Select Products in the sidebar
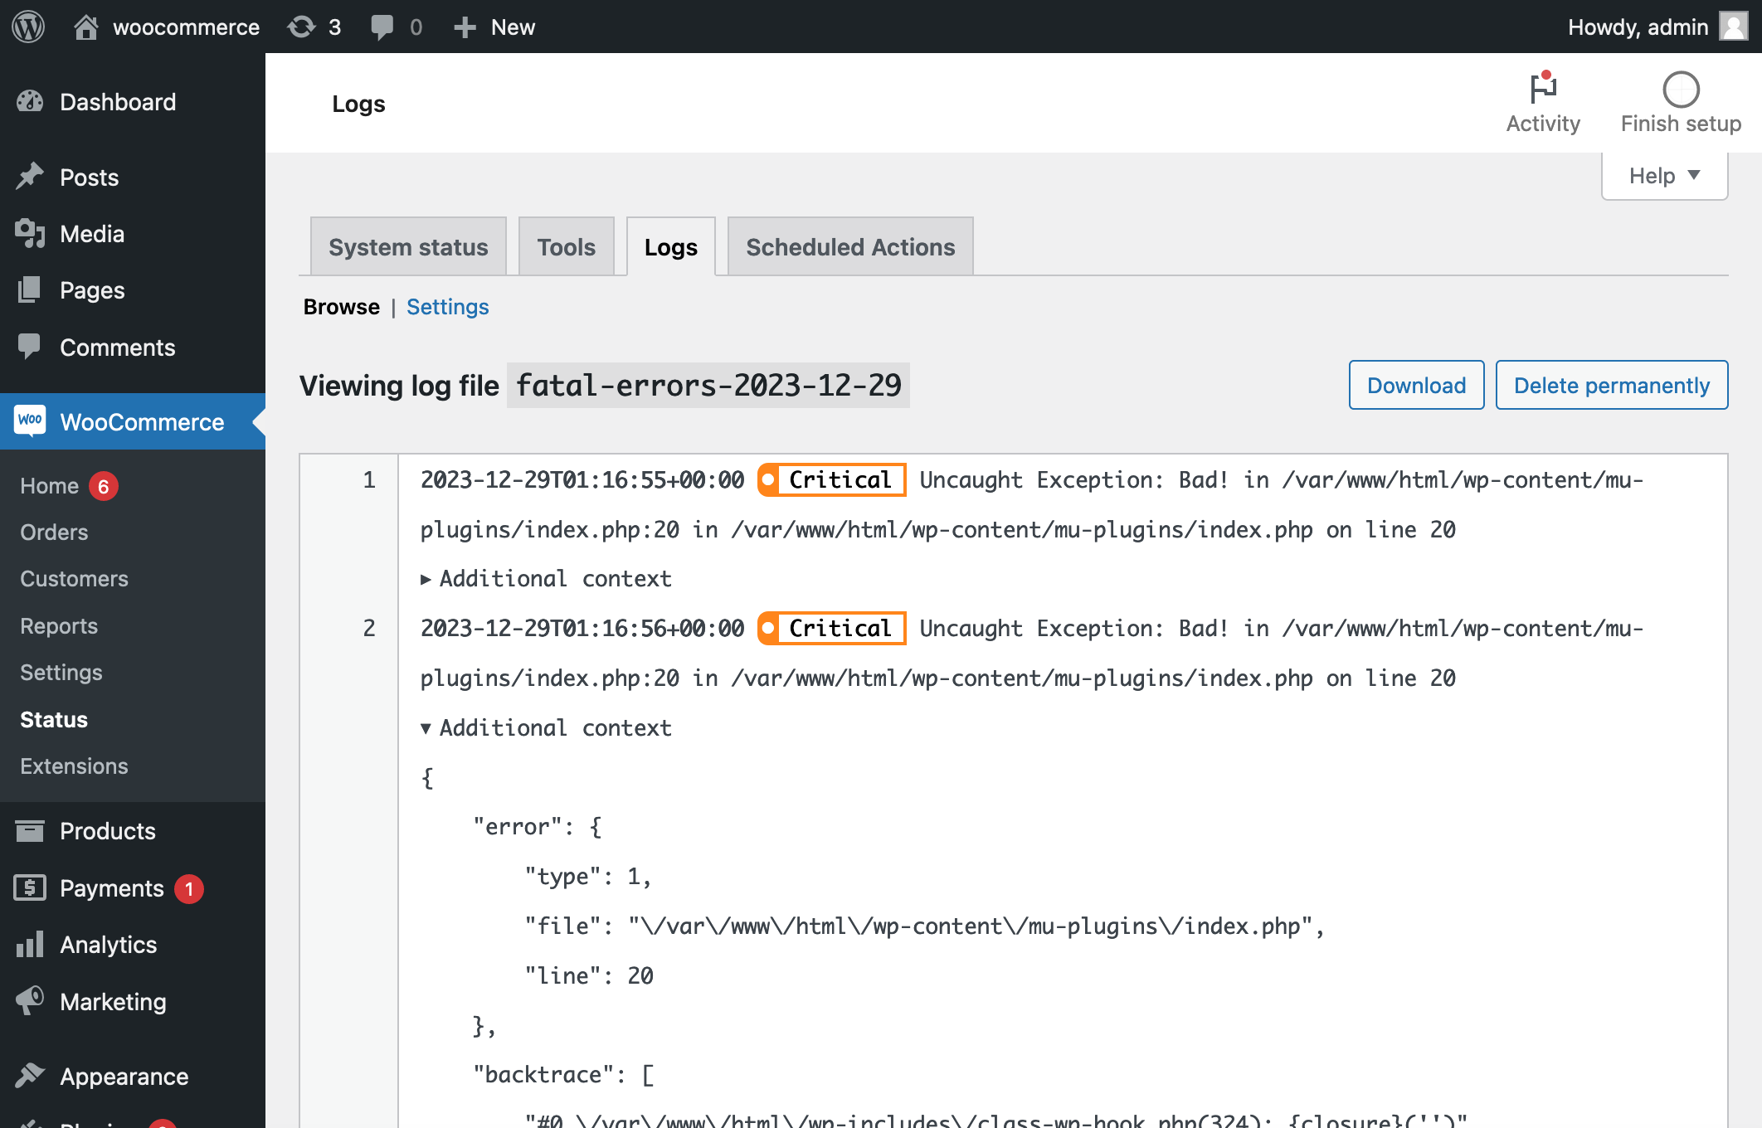The width and height of the screenshot is (1762, 1128). tap(107, 831)
